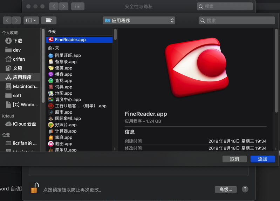Click large FineReader preview icon
Viewport: 280px width, 201px height.
pyautogui.click(x=197, y=68)
